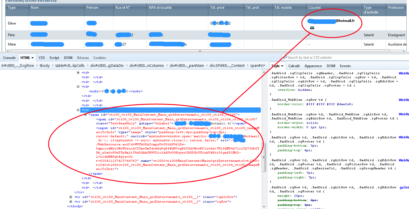
Task: Open the guTele stylesheet source link
Action: [404, 187]
